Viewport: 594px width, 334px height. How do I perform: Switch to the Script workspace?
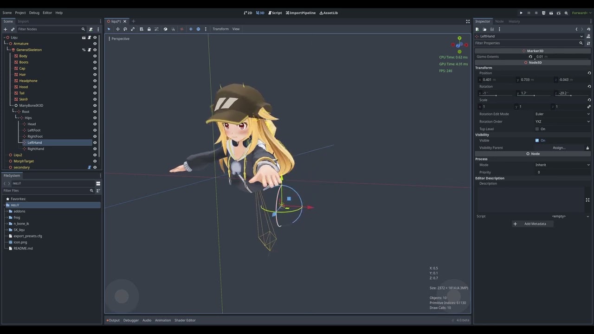(x=275, y=13)
